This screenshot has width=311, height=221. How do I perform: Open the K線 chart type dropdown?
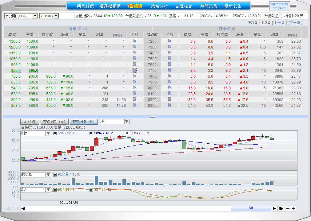pyautogui.click(x=48, y=133)
